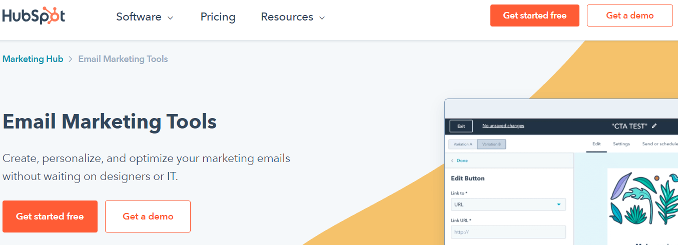Switch to the Settings tab

[x=621, y=144]
